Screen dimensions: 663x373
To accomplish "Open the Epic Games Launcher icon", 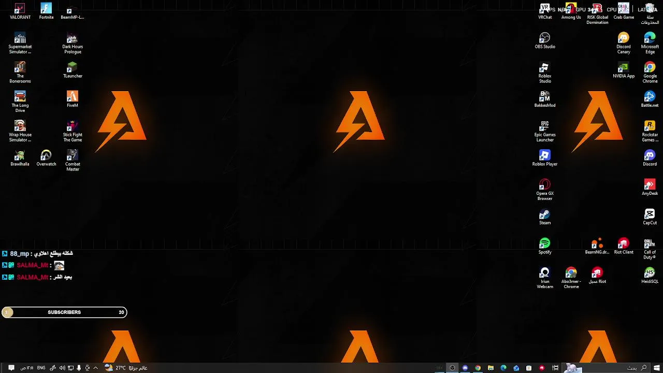I will click(x=545, y=132).
